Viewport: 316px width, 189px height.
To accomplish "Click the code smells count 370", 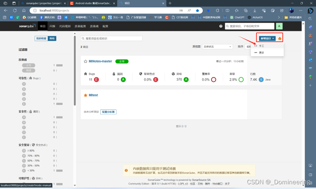I will [x=179, y=80].
